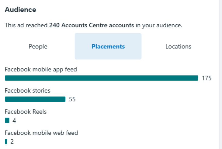Click the Facebook Reels bar
The image size is (222, 149).
tap(7, 120)
